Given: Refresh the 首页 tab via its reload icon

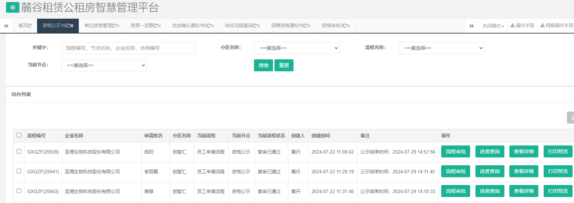Looking at the screenshot, I should 30,26.
